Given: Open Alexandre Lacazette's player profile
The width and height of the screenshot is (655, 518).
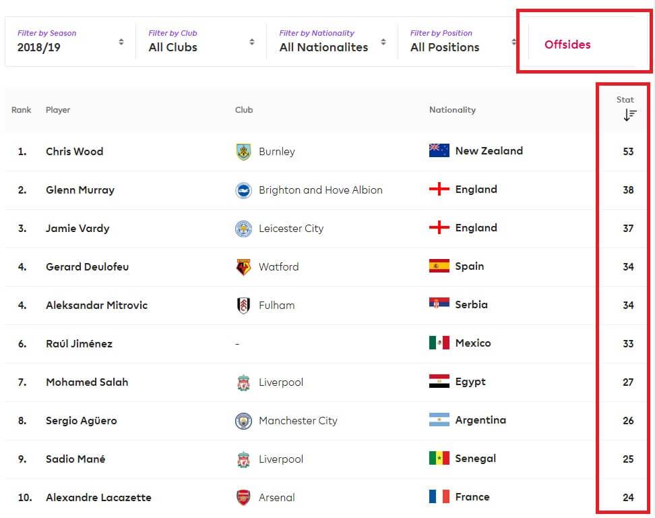Looking at the screenshot, I should coord(98,498).
